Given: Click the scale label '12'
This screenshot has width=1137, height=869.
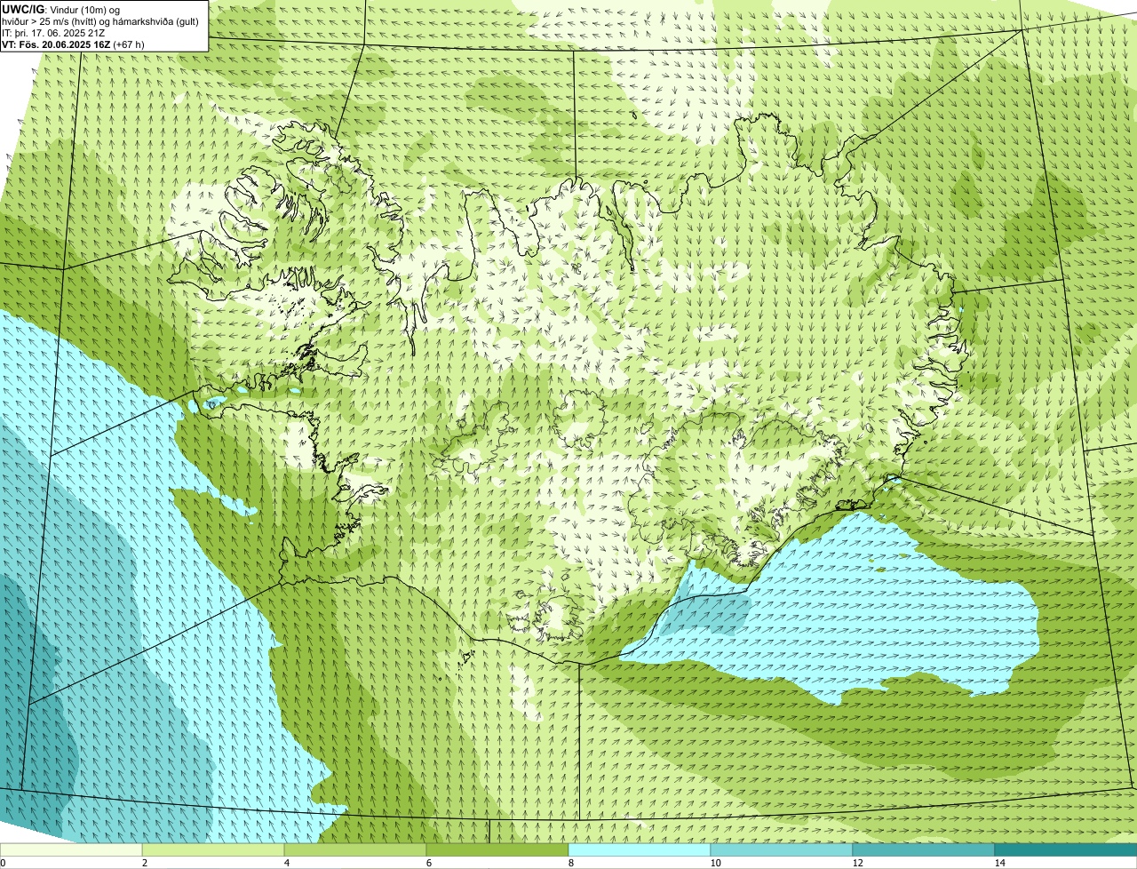Looking at the screenshot, I should click(x=857, y=863).
